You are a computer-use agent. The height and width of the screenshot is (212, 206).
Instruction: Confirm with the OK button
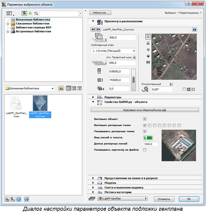(x=189, y=199)
